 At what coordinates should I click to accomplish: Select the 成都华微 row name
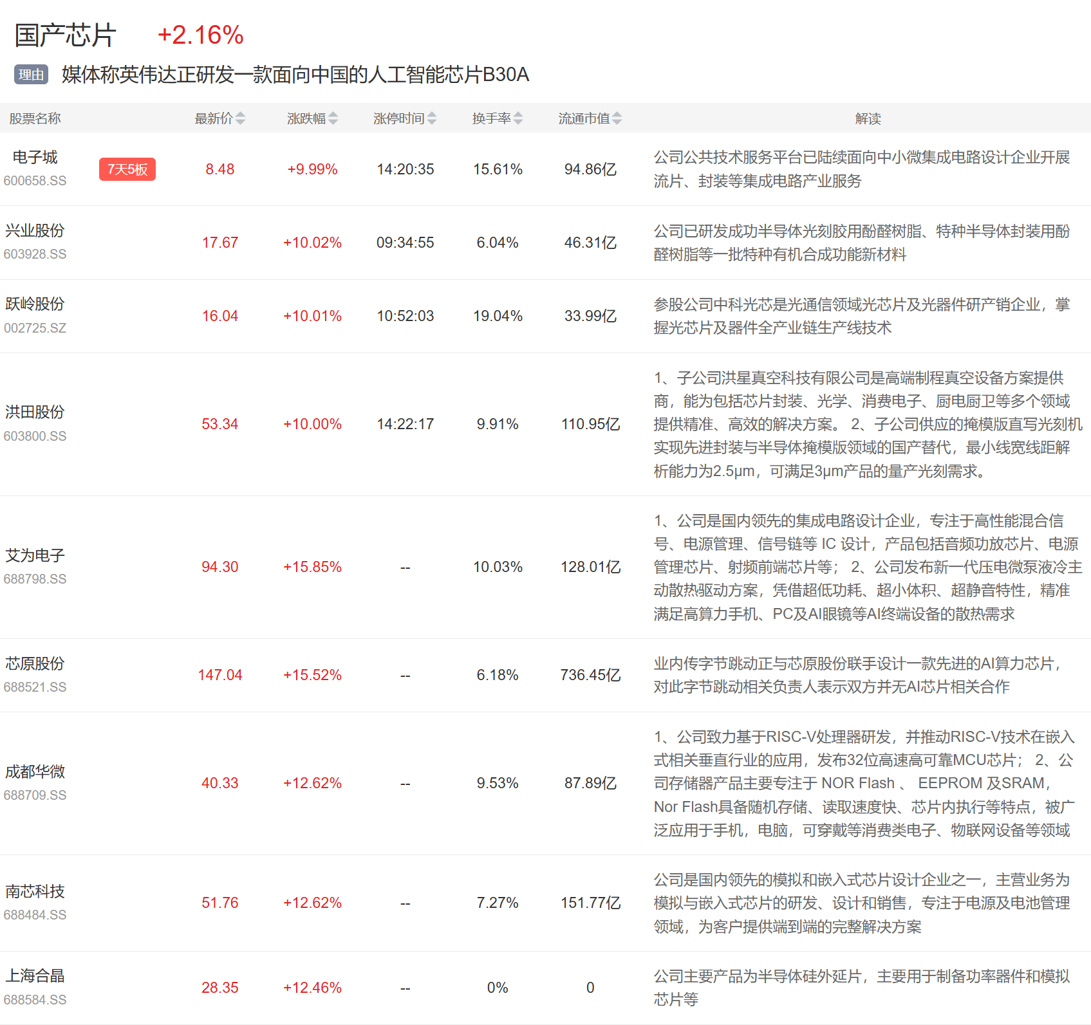tap(35, 771)
